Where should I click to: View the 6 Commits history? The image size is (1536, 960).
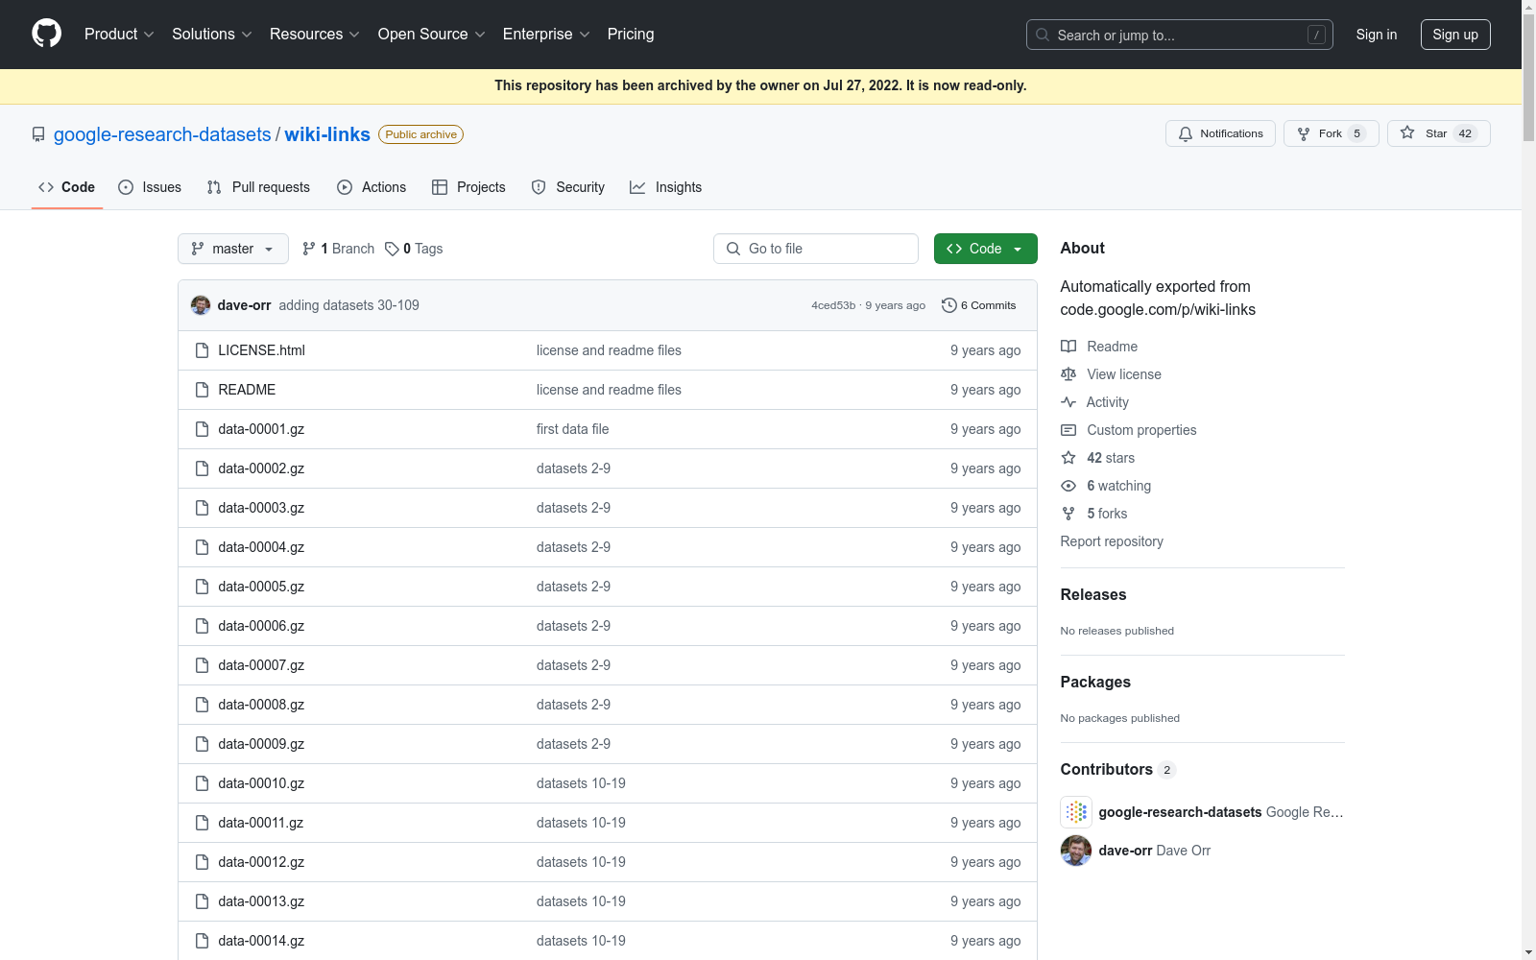point(978,305)
